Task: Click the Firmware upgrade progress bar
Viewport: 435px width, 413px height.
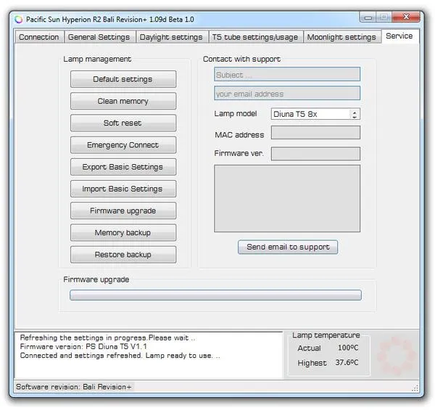Action: pyautogui.click(x=215, y=295)
